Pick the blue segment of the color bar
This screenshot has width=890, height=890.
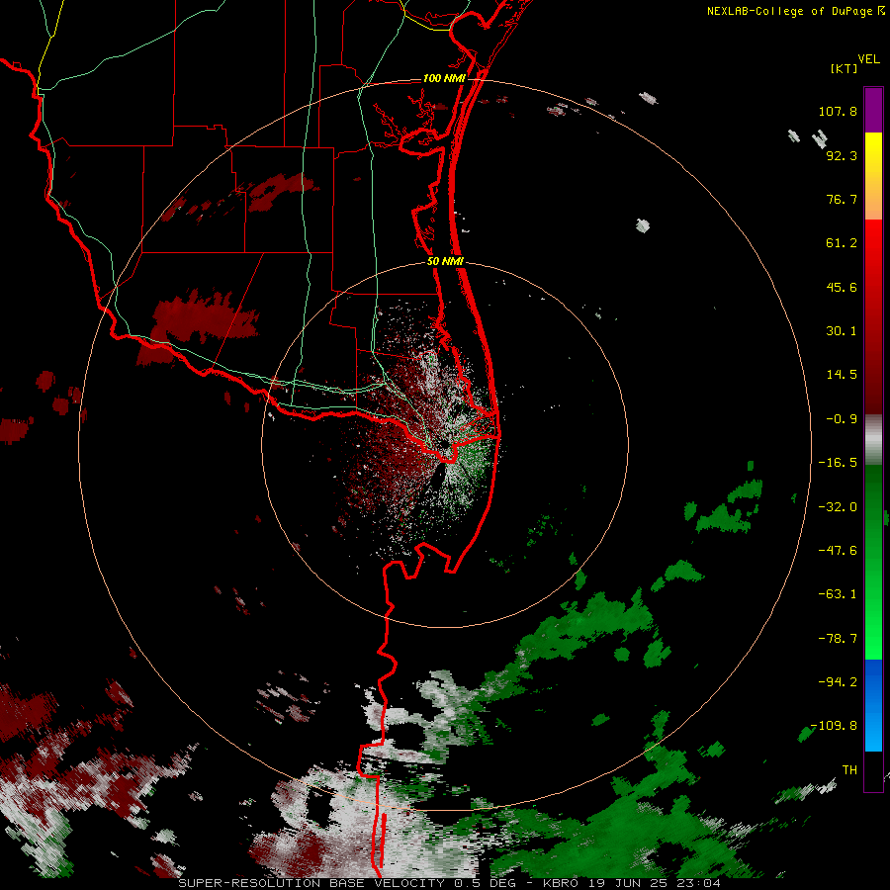pos(873,705)
